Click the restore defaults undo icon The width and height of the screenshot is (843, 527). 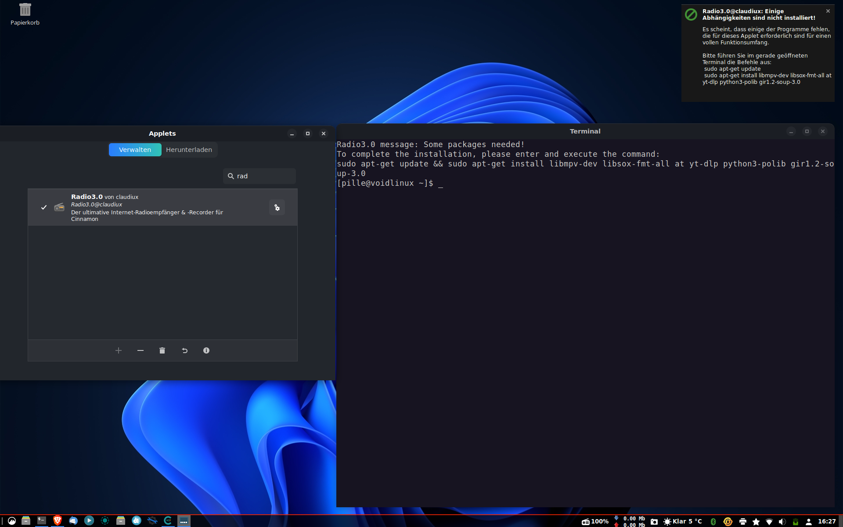tap(184, 350)
